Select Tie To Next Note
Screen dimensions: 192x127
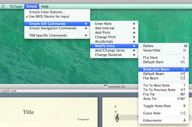[156, 85]
